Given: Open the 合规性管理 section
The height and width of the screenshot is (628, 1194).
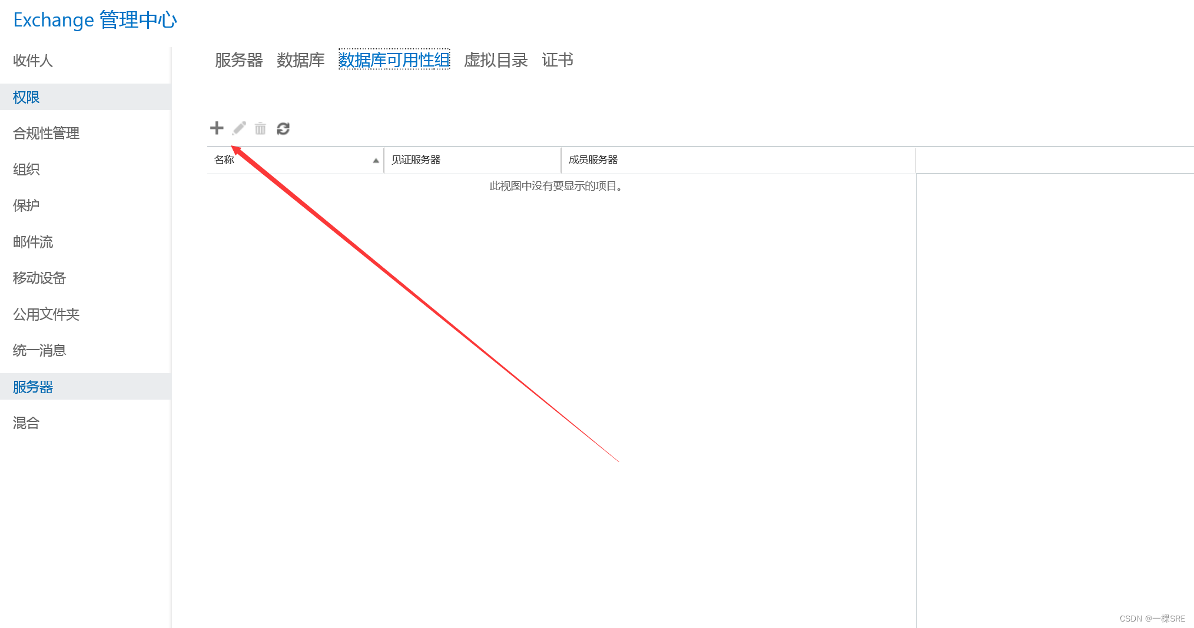Looking at the screenshot, I should point(46,133).
